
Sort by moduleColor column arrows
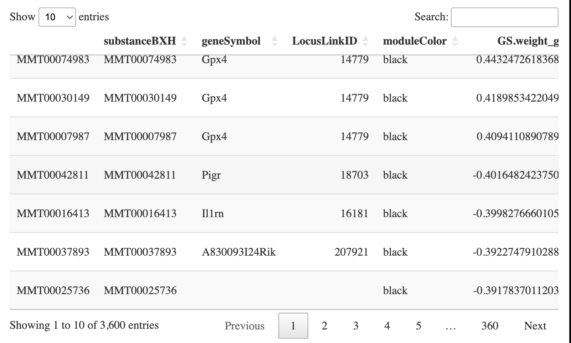pyautogui.click(x=455, y=41)
